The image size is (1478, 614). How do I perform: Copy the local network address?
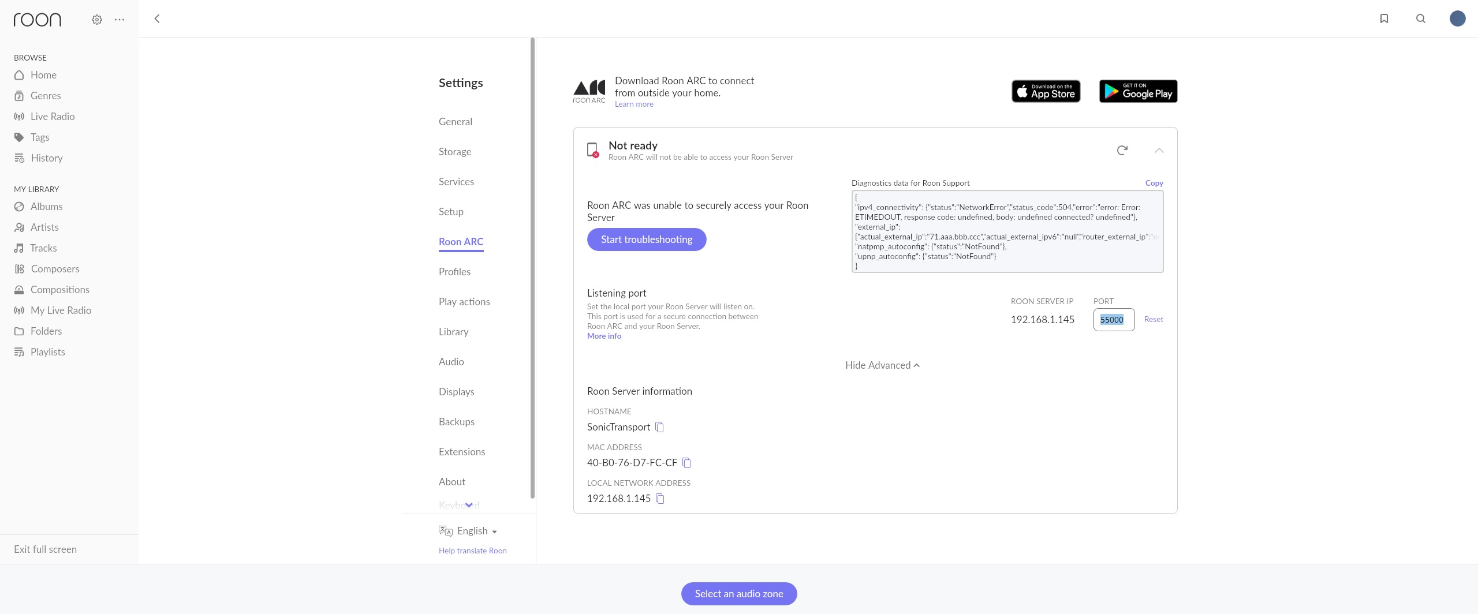(660, 499)
